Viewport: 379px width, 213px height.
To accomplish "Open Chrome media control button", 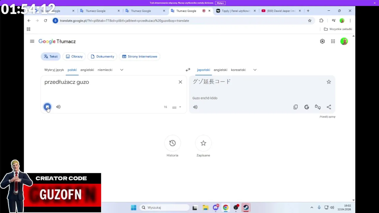I will tap(333, 20).
